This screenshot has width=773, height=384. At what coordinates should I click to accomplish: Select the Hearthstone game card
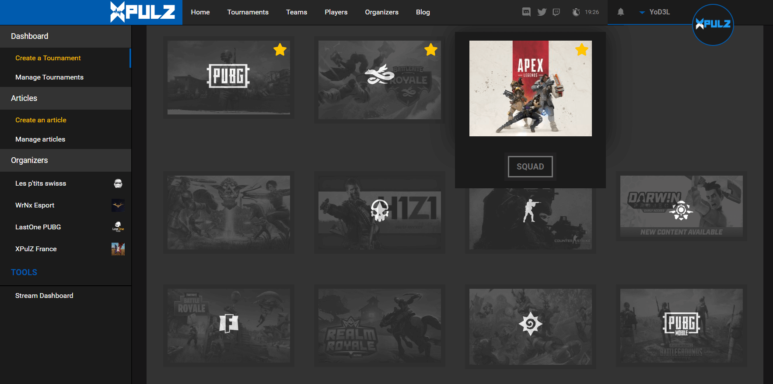click(531, 327)
